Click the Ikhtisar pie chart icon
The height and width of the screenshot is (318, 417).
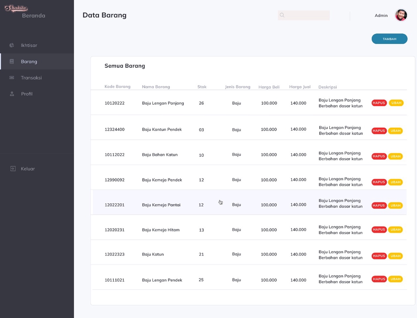tap(11, 45)
